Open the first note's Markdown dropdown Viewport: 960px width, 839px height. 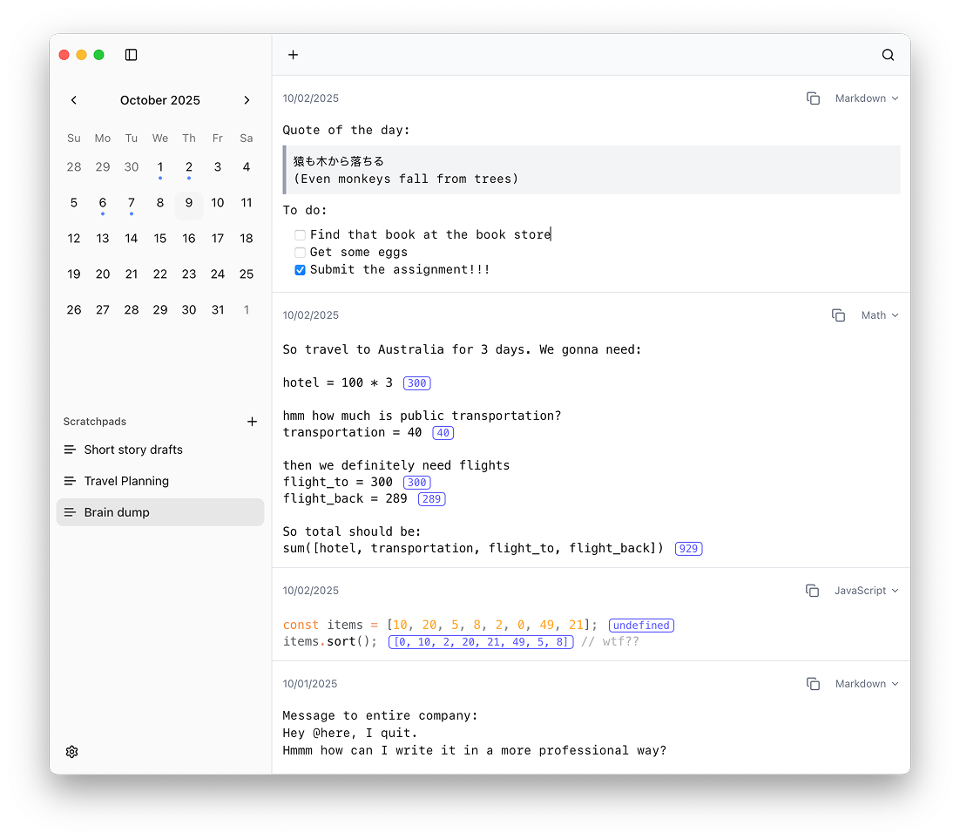(x=866, y=98)
